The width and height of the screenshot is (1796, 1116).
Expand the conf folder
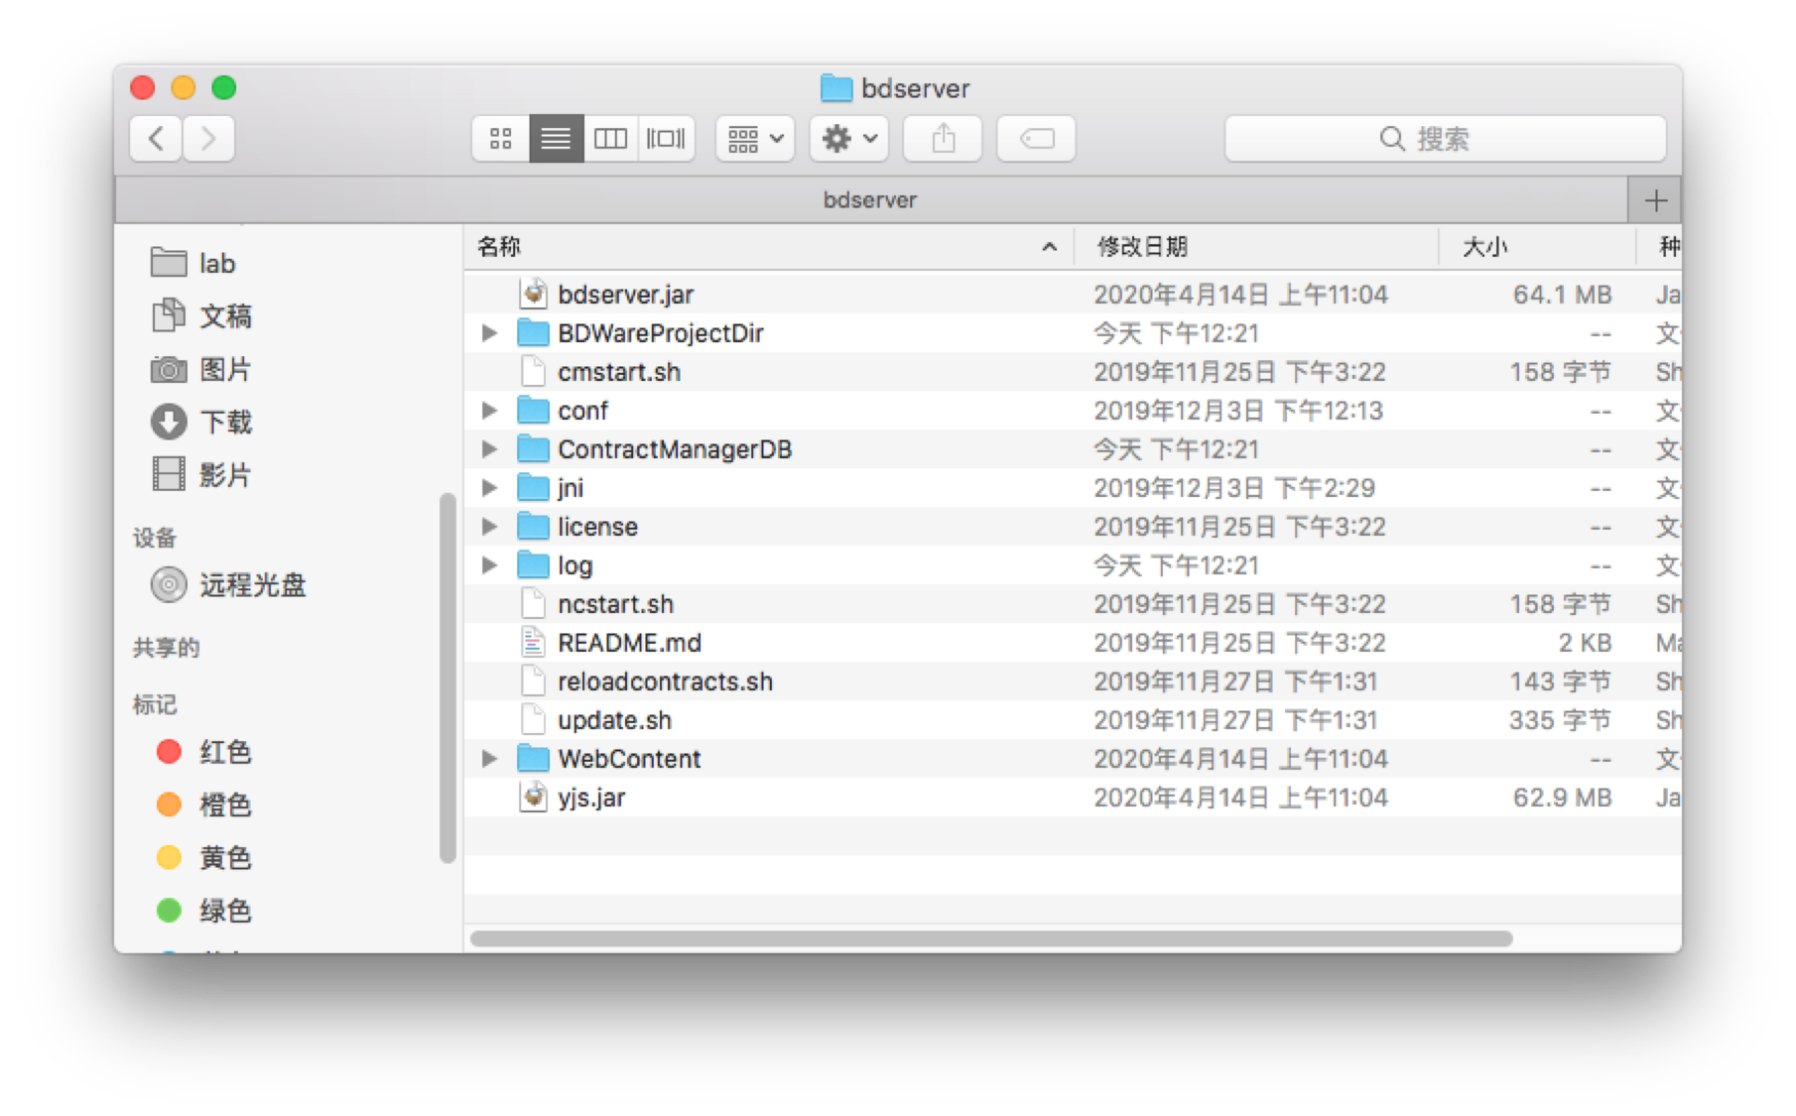pyautogui.click(x=489, y=411)
